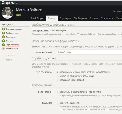Screen dimensions: 122x114
Task: Select support directly via your email
Action: click(57, 72)
